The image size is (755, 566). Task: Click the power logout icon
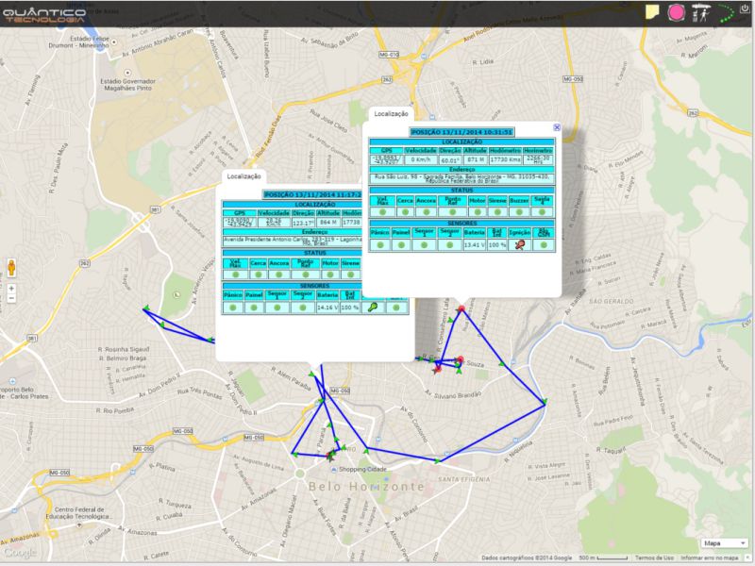click(x=745, y=8)
